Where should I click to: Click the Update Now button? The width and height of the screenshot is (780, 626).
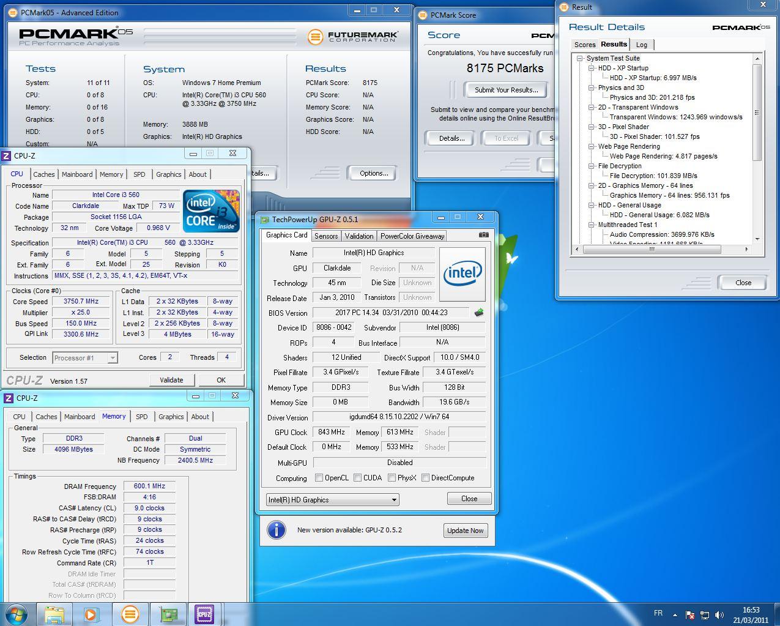(x=465, y=531)
